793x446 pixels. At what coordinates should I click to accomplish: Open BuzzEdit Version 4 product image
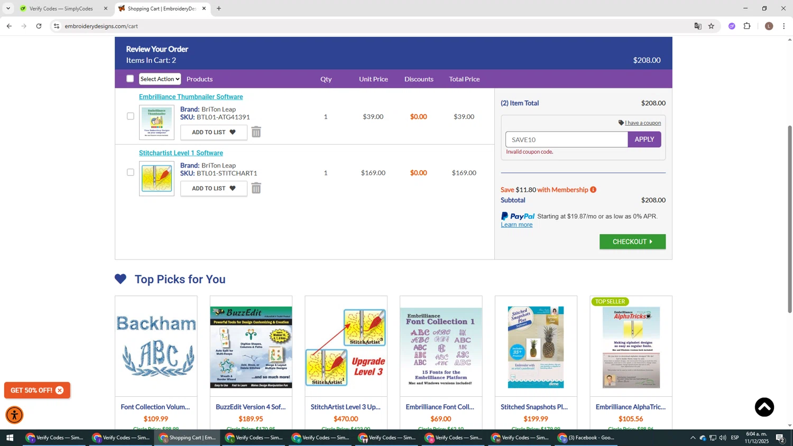click(x=251, y=347)
